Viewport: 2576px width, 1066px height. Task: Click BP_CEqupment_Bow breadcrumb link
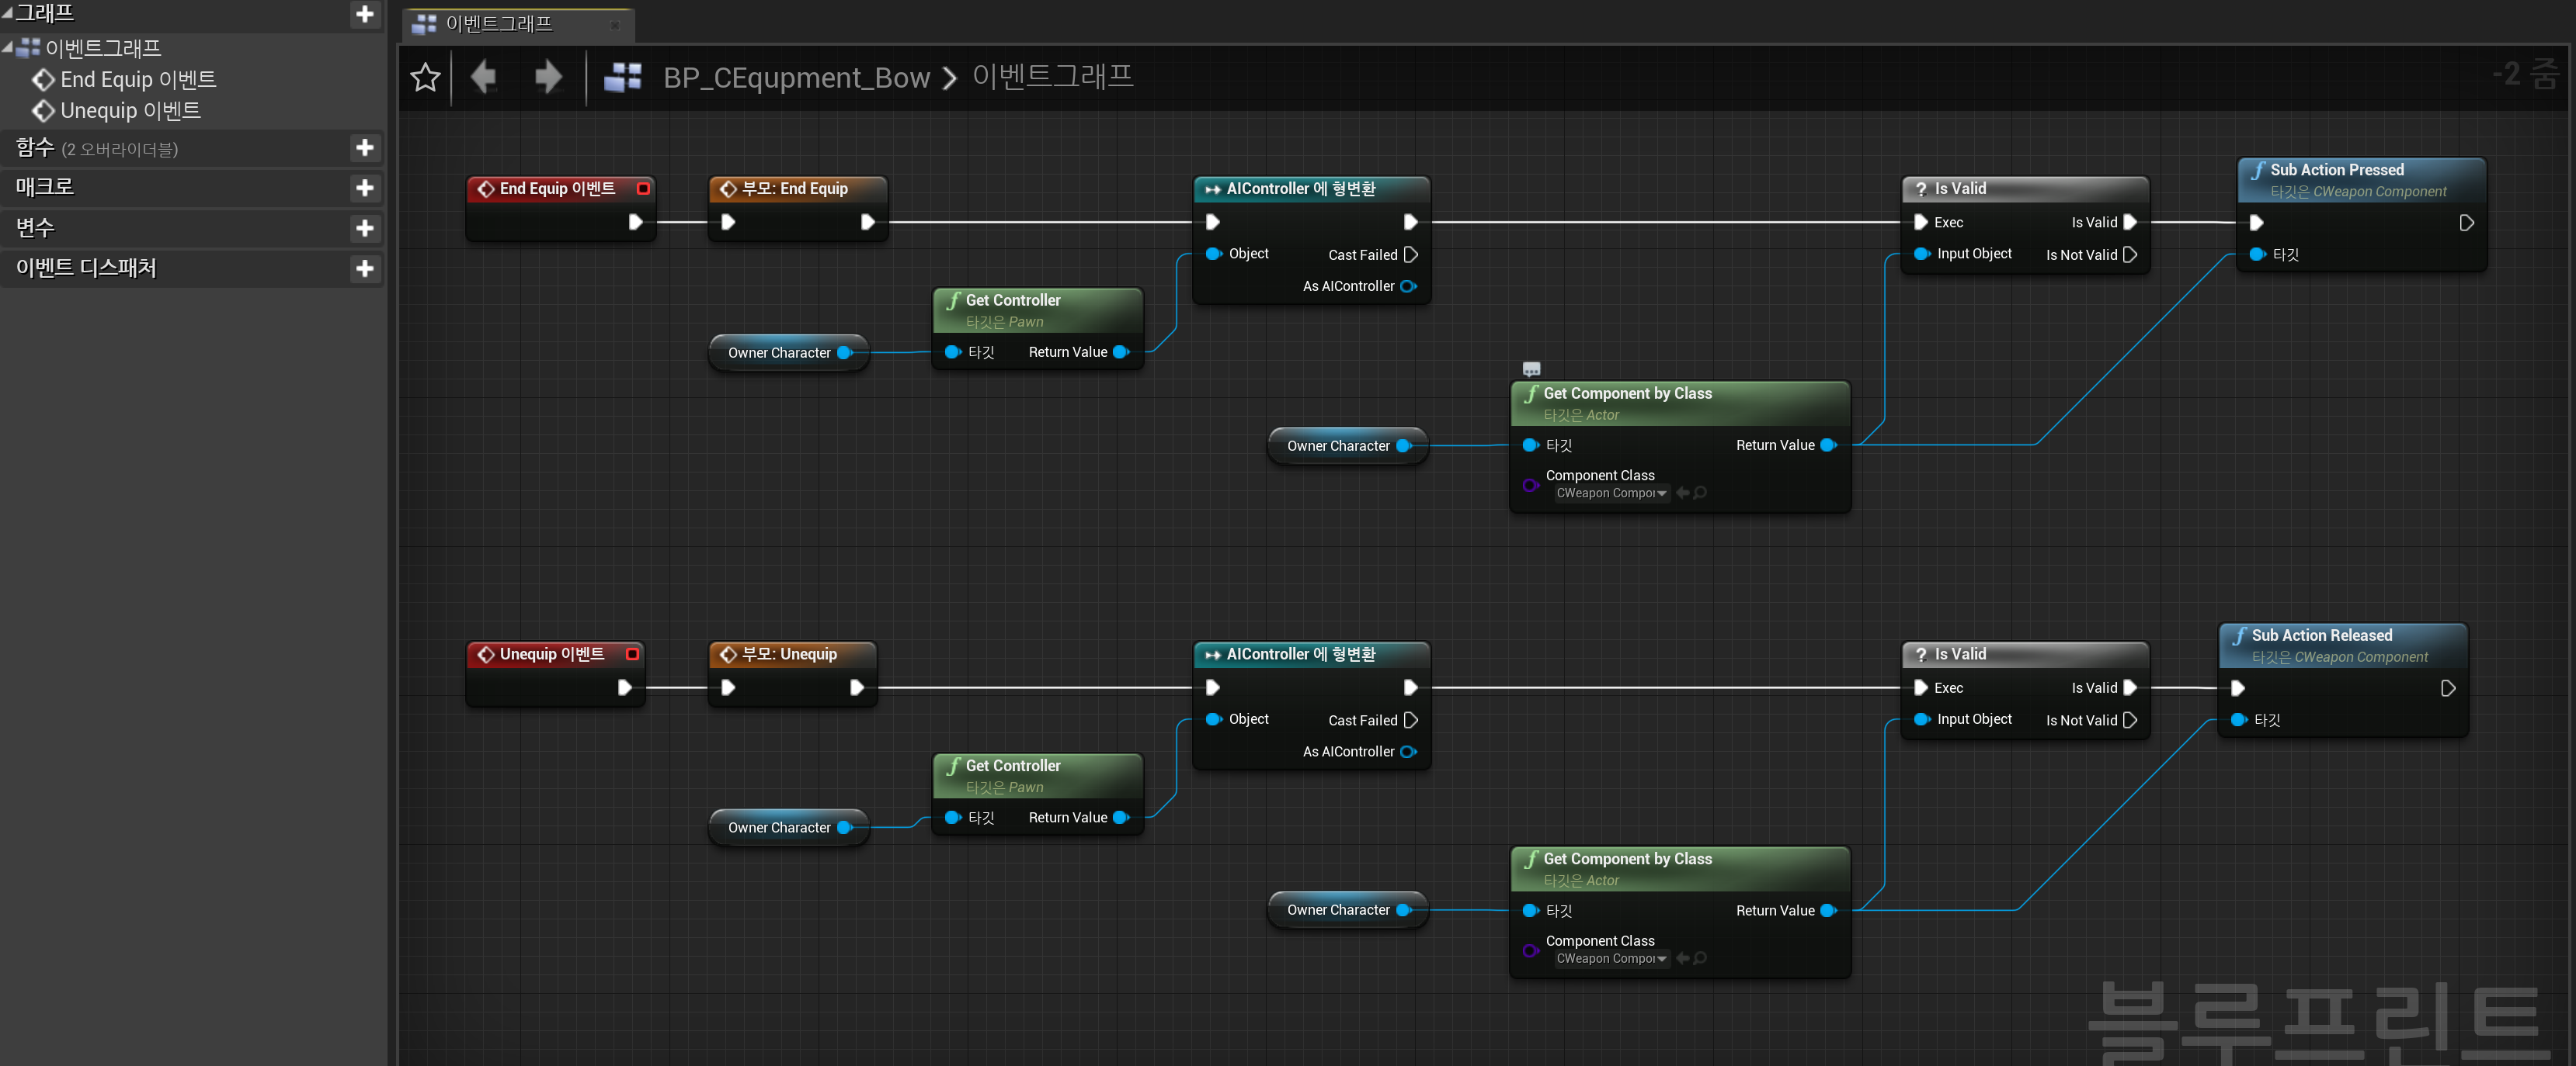(796, 78)
